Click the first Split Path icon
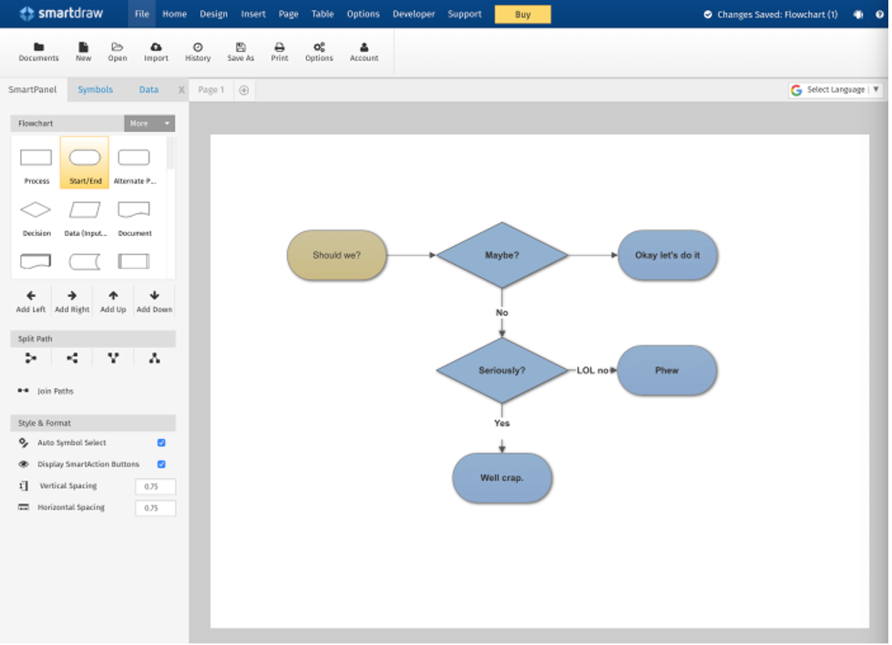The image size is (892, 645). coord(31,358)
